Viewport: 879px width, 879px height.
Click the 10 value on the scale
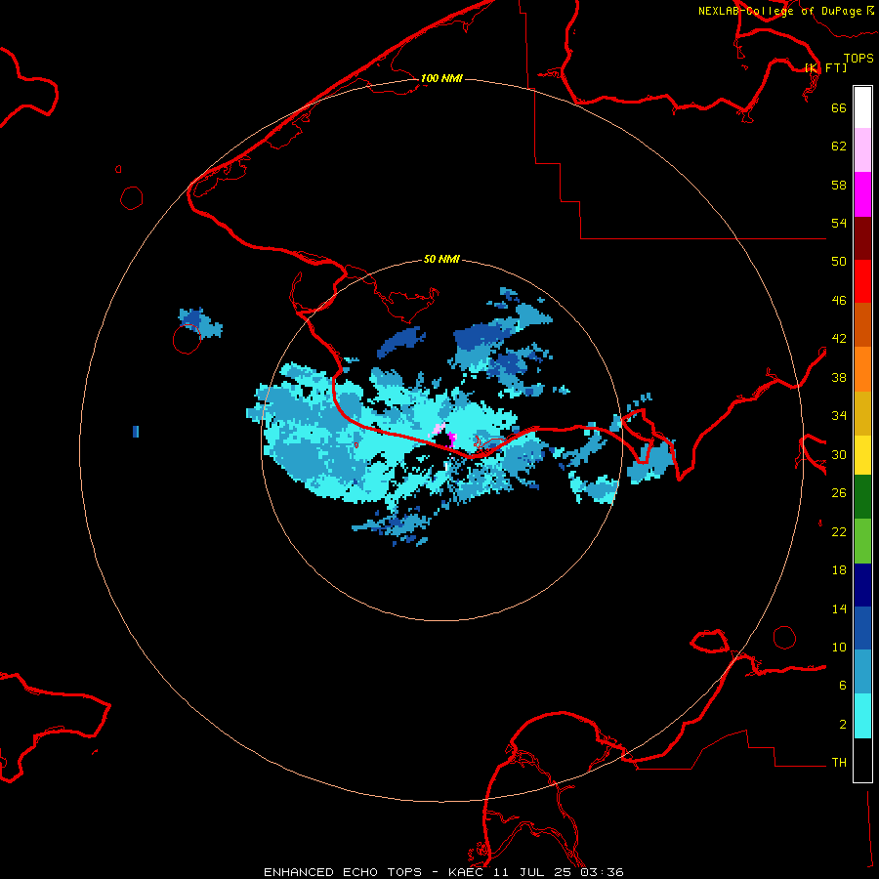(839, 648)
